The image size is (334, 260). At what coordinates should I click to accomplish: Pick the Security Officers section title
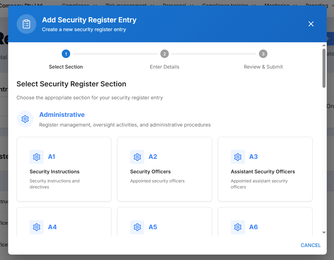tap(150, 172)
